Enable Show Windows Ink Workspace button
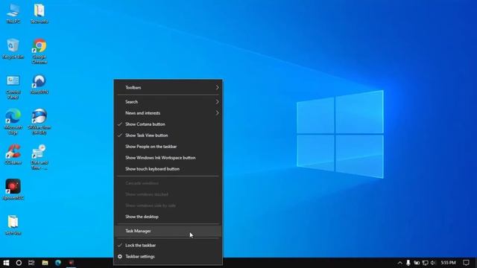 coord(168,158)
